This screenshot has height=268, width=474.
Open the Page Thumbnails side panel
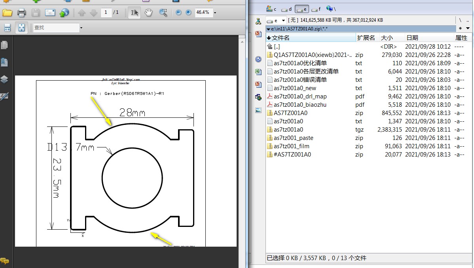point(4,45)
